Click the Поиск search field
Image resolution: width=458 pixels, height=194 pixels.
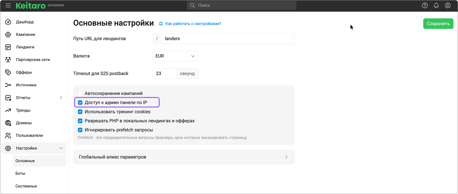point(242,5)
